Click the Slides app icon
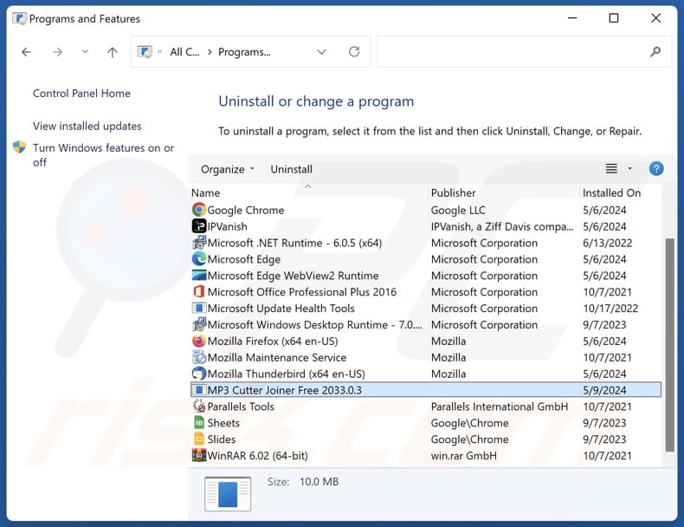This screenshot has height=527, width=684. point(199,439)
